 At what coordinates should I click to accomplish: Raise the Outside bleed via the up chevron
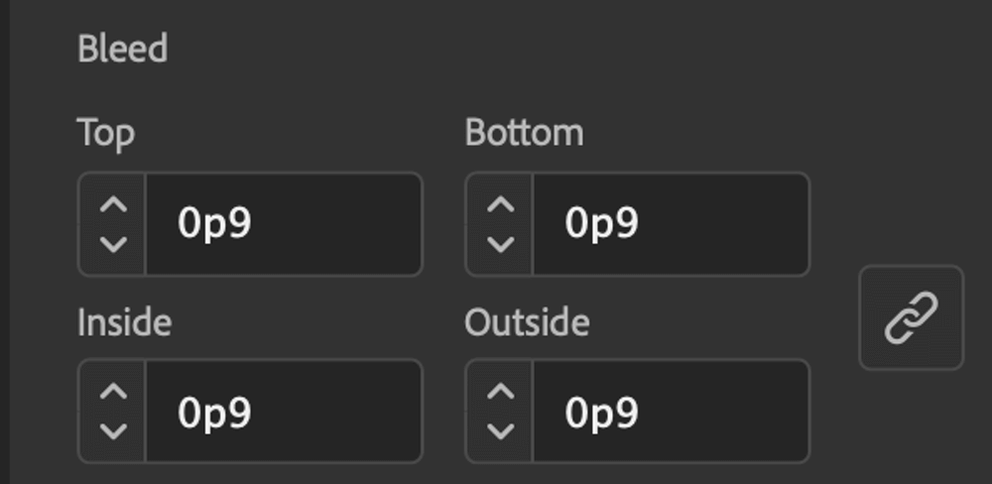501,393
